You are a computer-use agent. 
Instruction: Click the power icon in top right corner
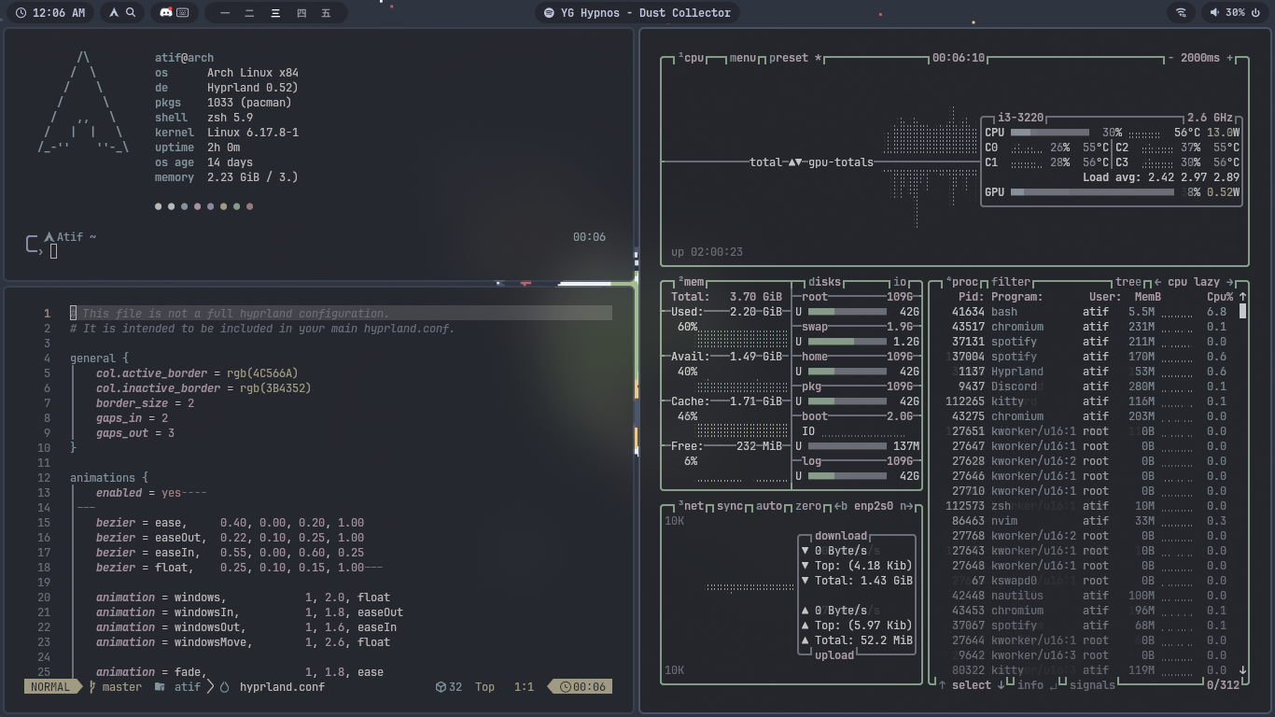(x=1257, y=13)
